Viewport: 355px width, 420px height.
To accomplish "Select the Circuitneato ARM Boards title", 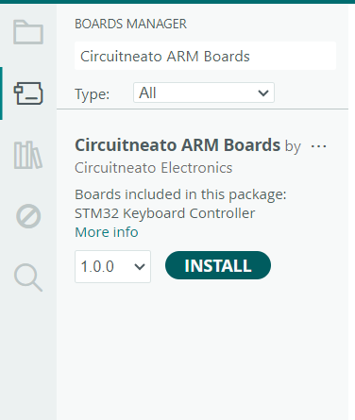I will point(177,145).
